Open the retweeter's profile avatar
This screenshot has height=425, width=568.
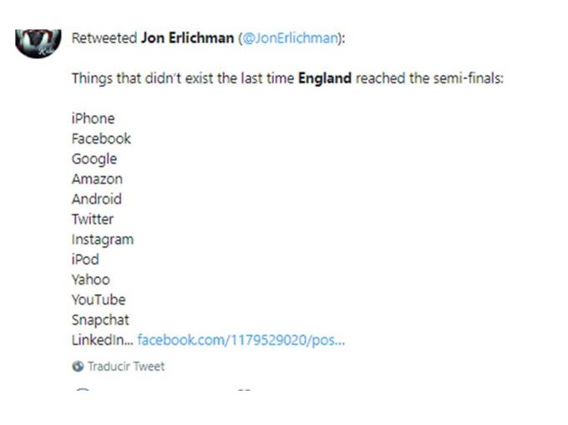click(38, 41)
